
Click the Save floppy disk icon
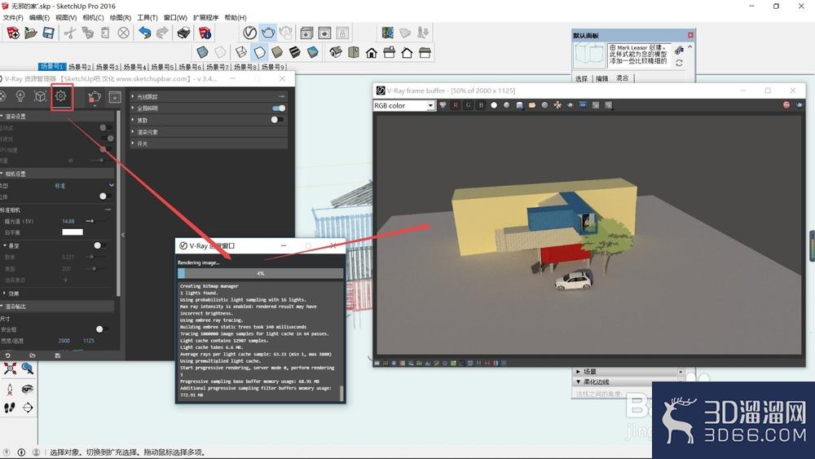click(x=48, y=33)
